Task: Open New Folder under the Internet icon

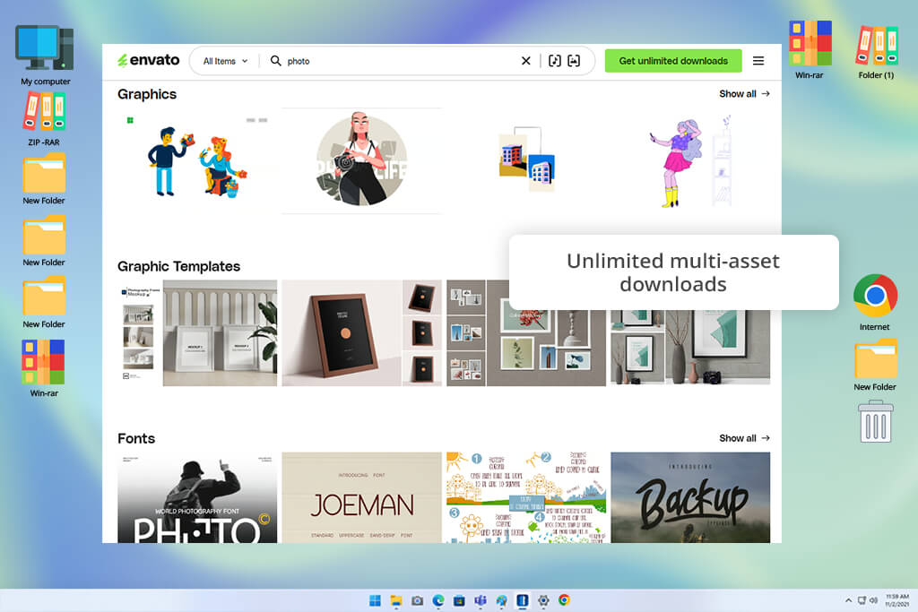Action: tap(875, 365)
